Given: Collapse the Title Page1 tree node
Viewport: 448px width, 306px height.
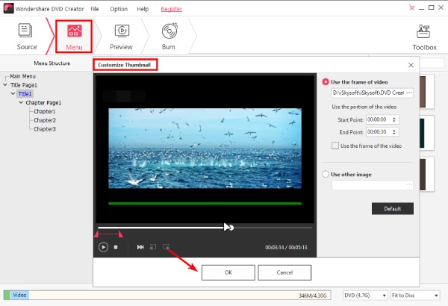Looking at the screenshot, I should [7, 85].
